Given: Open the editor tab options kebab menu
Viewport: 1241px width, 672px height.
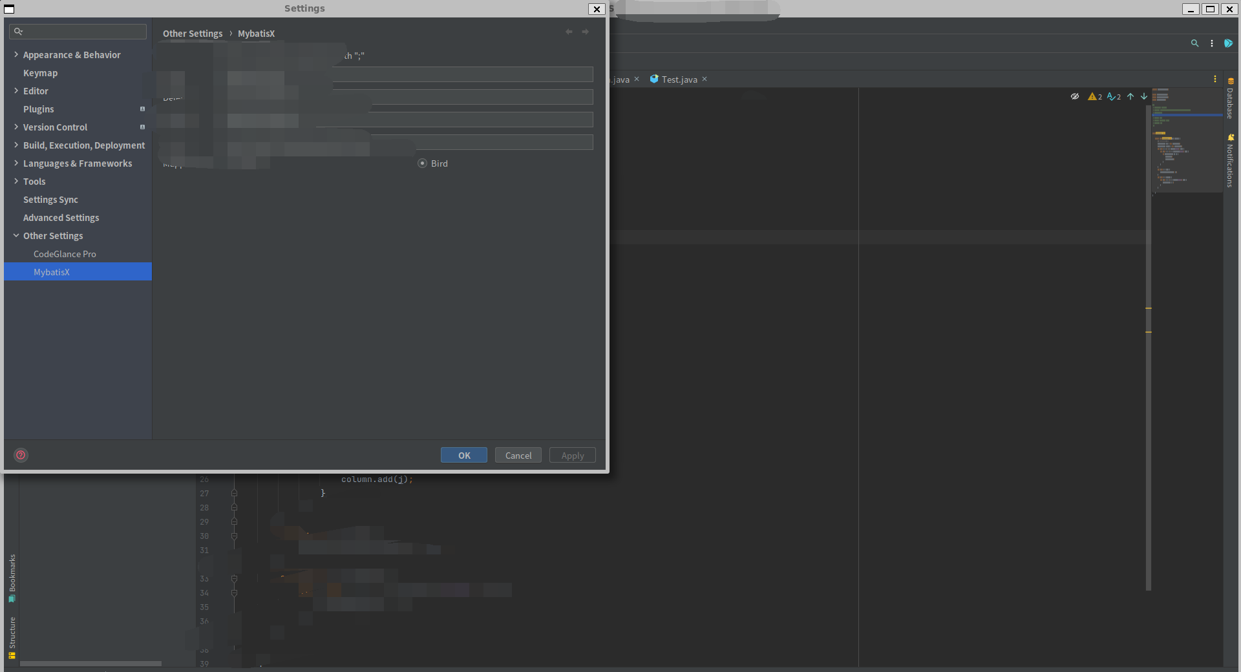Looking at the screenshot, I should click(1215, 79).
